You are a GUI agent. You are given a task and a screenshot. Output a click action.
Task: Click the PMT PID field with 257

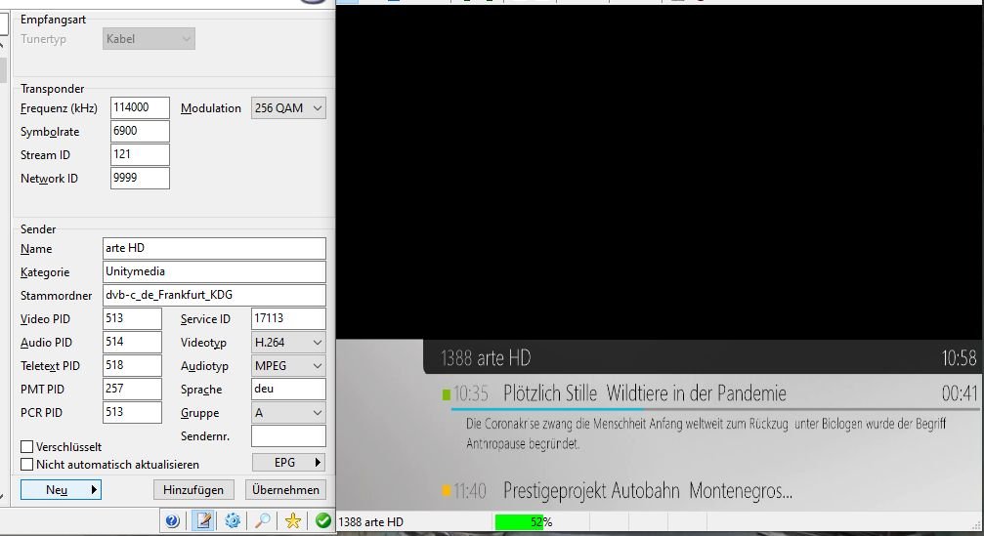[x=133, y=389]
